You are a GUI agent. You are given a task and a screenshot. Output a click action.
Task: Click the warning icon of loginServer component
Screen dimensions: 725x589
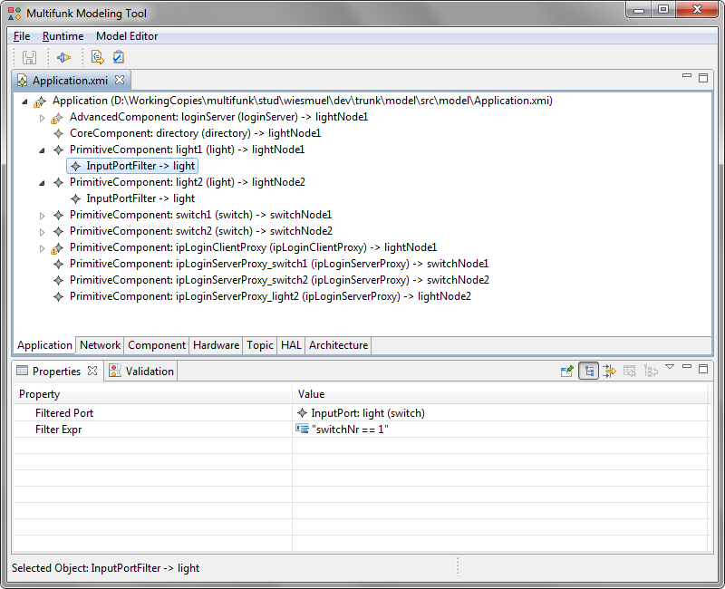pos(57,118)
